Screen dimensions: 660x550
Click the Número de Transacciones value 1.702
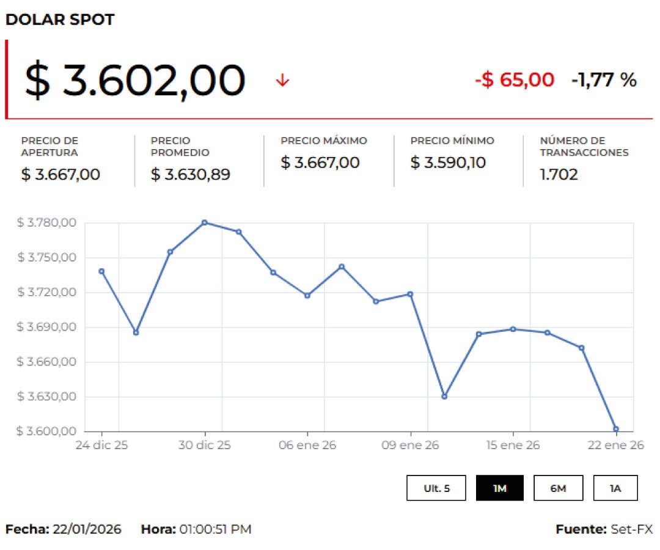559,175
